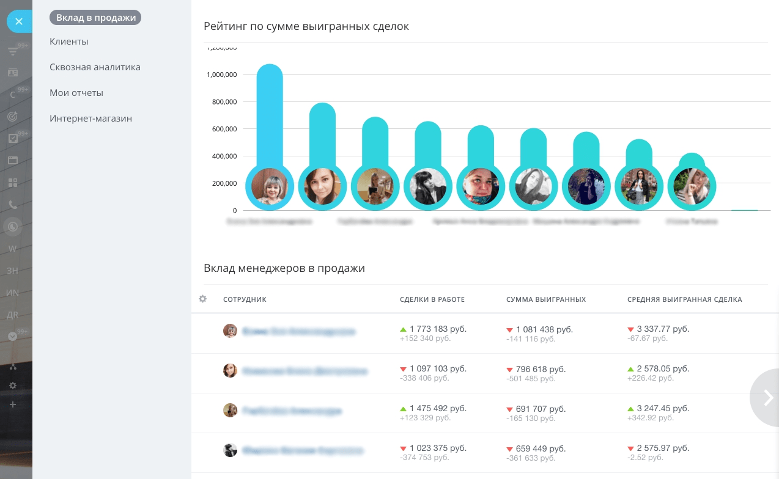Open the sitemap structure icon in sidebar
779x479 pixels.
click(13, 367)
